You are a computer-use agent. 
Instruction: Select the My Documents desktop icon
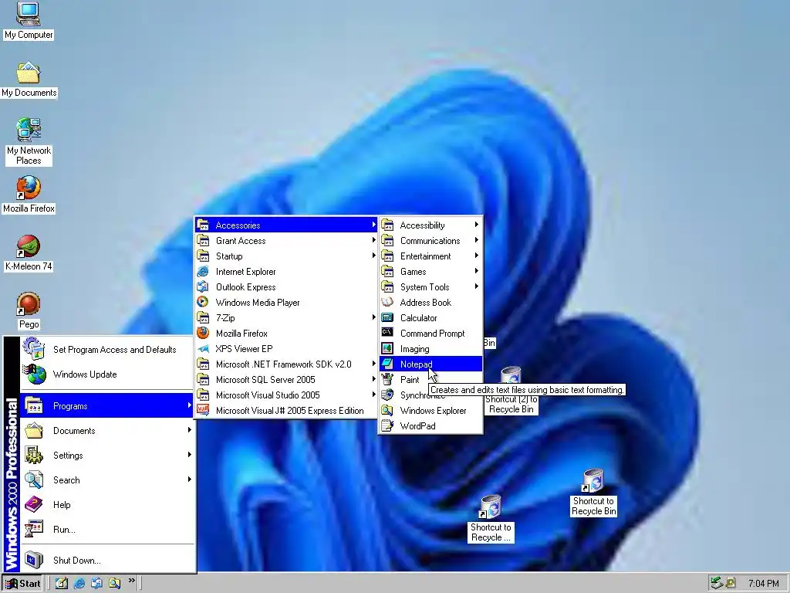coord(29,80)
